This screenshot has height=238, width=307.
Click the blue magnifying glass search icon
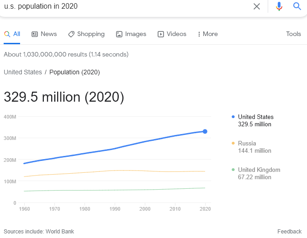coord(297,6)
